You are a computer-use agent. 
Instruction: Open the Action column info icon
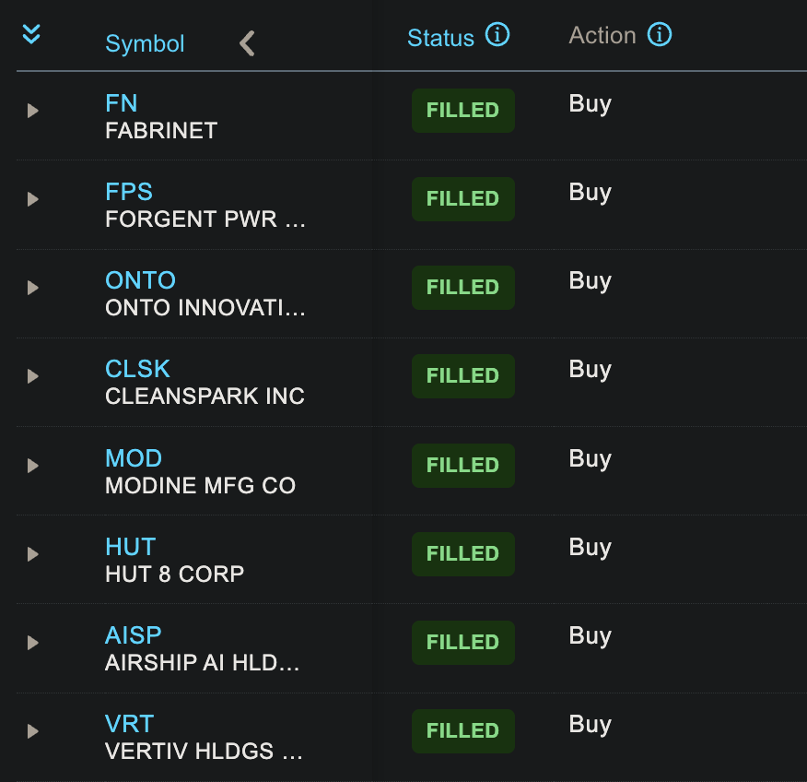pos(660,35)
